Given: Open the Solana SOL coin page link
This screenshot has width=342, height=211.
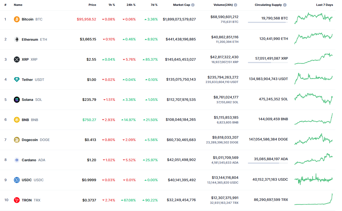Looking at the screenshot, I should coord(32,100).
